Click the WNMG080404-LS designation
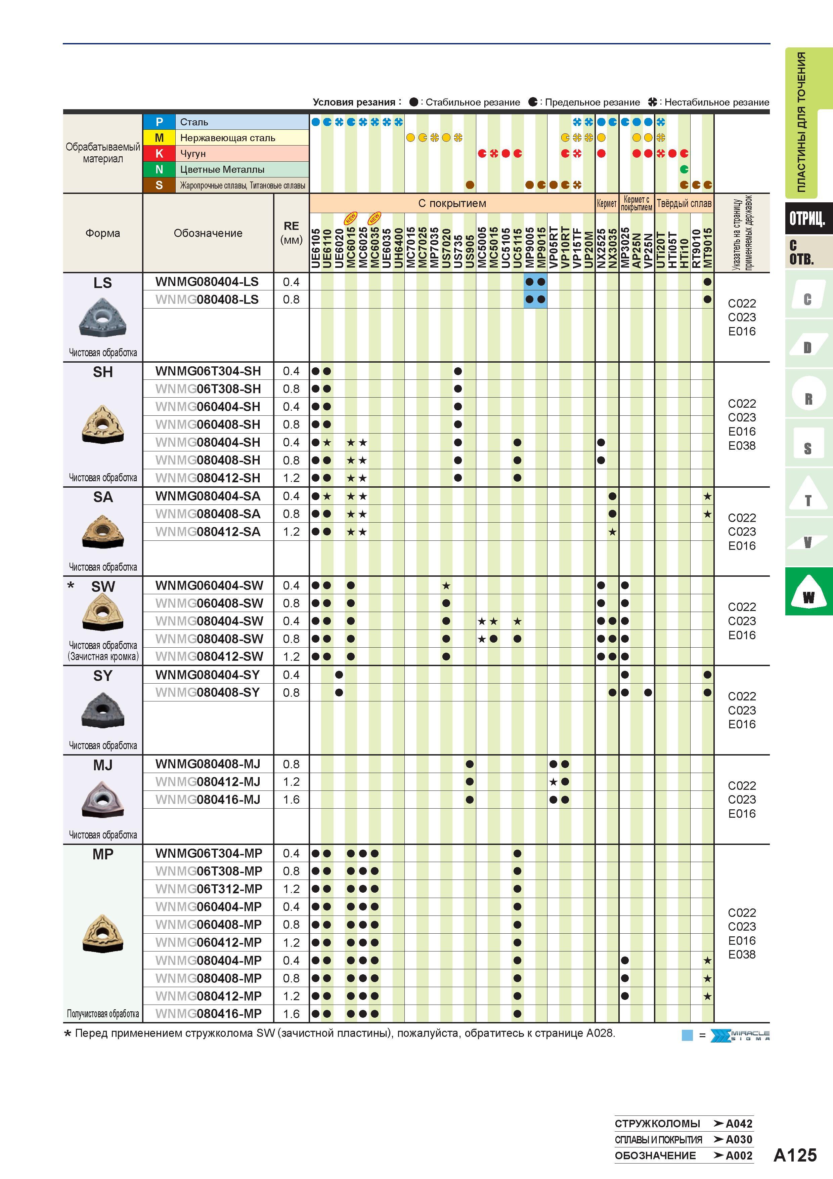This screenshot has height=1179, width=833. (x=207, y=282)
